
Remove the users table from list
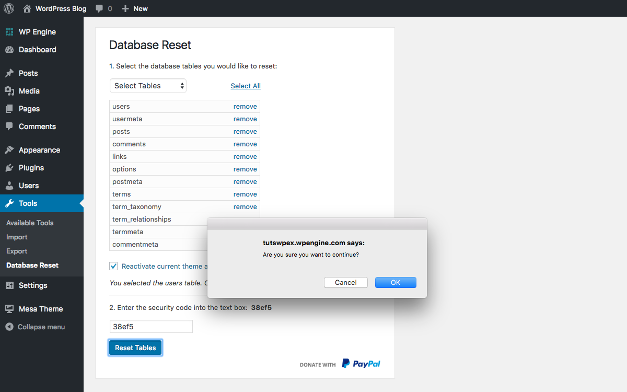point(245,107)
